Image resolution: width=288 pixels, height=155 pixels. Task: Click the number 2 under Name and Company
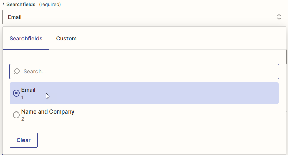[22, 119]
